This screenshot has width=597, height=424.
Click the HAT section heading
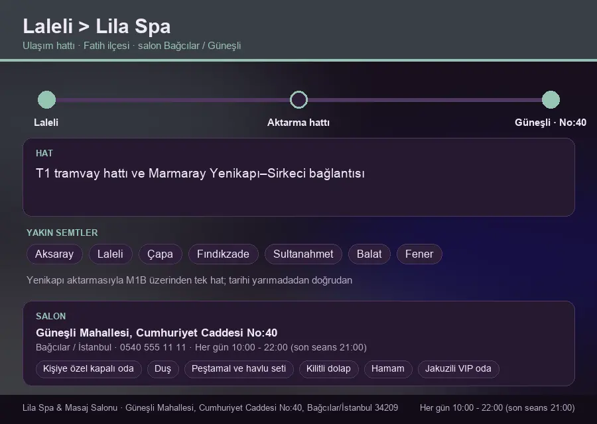click(x=44, y=153)
